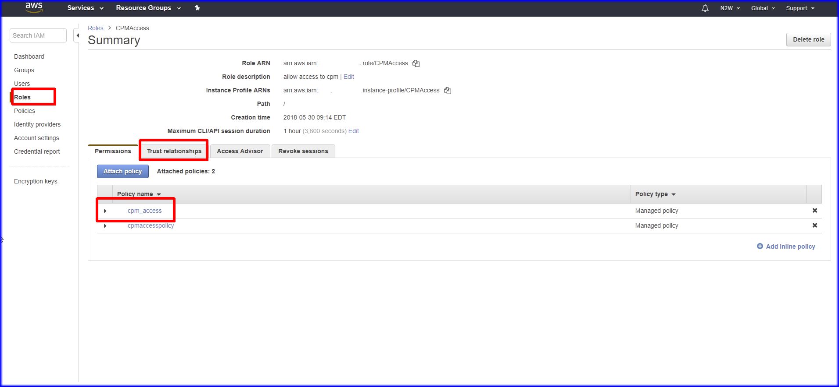Viewport: 839px width, 387px height.
Task: Sort by Policy name column header
Action: pos(139,194)
